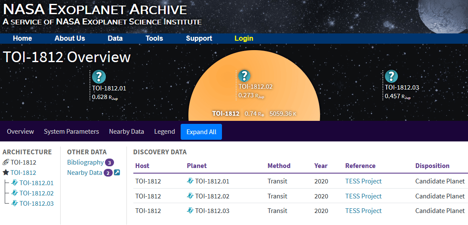Click the question mark icon above TOI-1812.01
The height and width of the screenshot is (225, 468).
click(x=99, y=77)
